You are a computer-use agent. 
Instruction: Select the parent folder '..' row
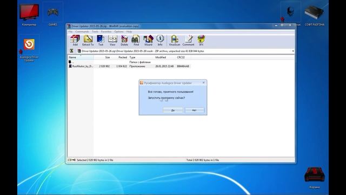(x=129, y=62)
